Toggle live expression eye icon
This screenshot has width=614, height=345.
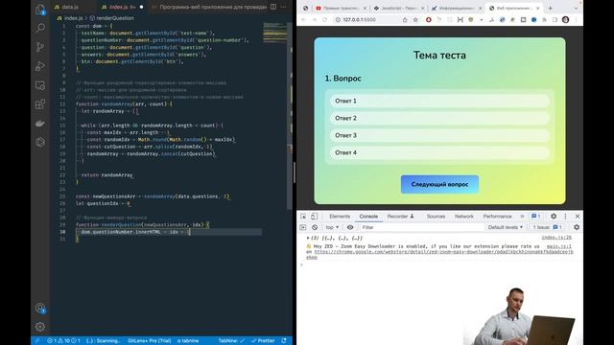(x=350, y=227)
